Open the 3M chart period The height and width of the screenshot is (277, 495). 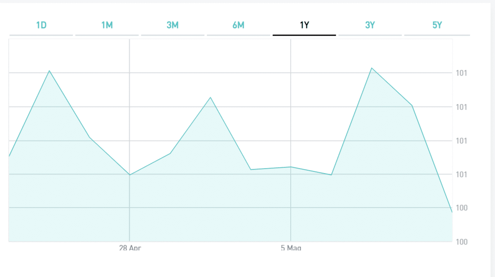173,25
